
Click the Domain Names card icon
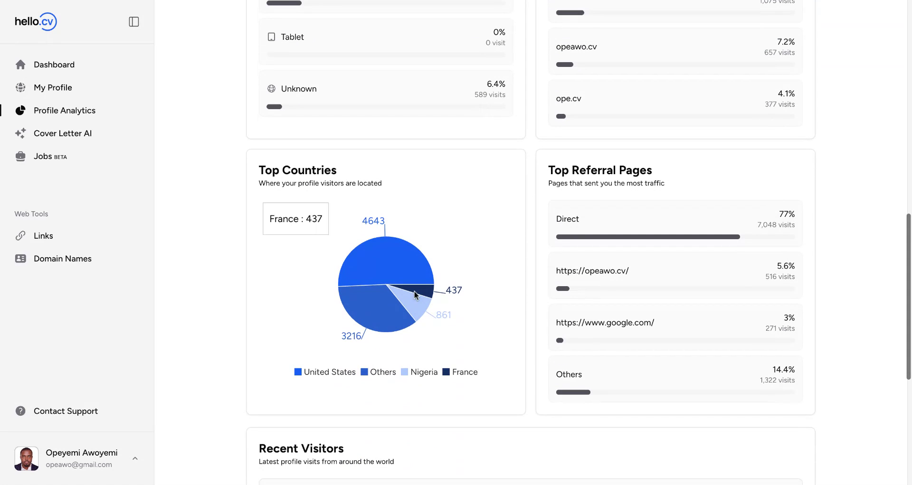click(20, 259)
